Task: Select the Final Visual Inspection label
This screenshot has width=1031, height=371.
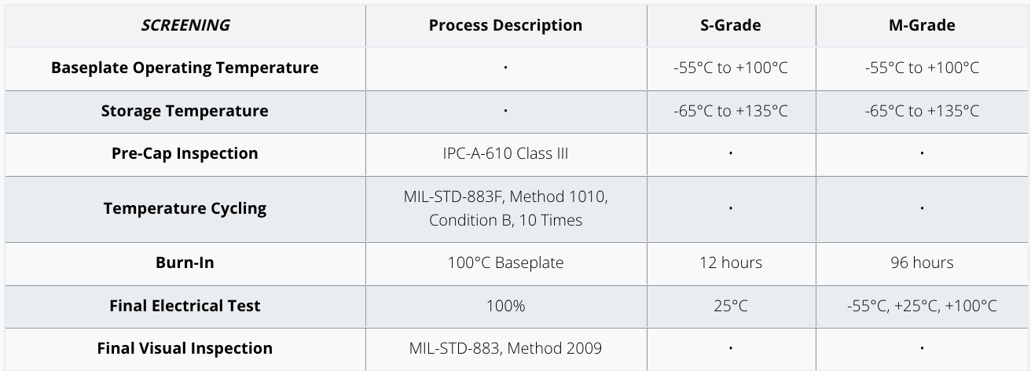Action: coord(185,348)
